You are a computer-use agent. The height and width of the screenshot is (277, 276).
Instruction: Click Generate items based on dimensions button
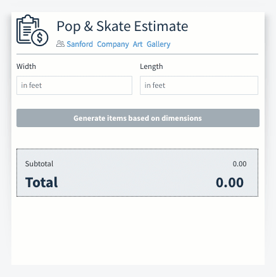tap(138, 118)
